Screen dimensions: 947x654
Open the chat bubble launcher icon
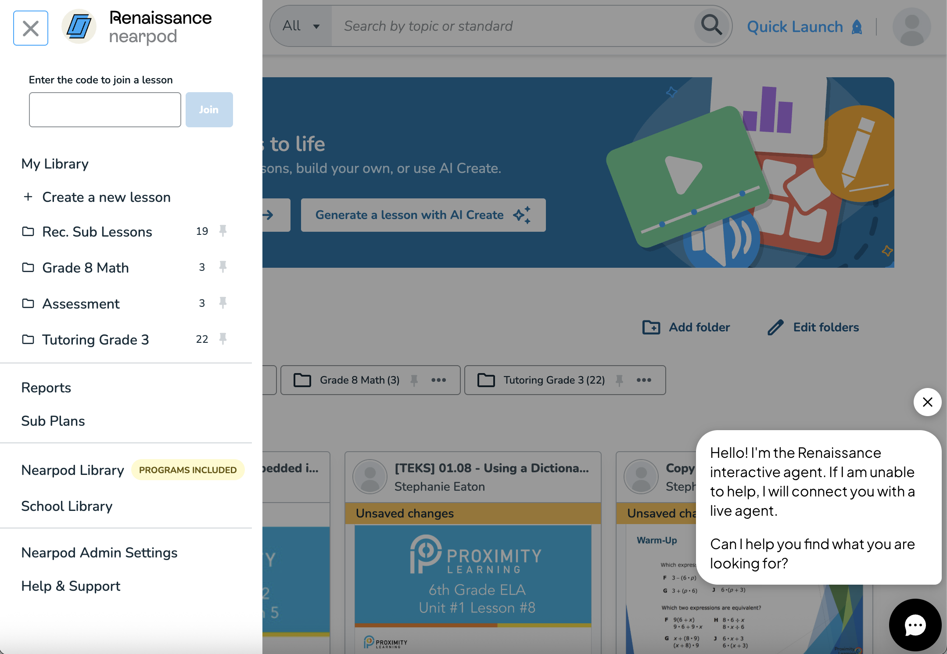point(915,625)
